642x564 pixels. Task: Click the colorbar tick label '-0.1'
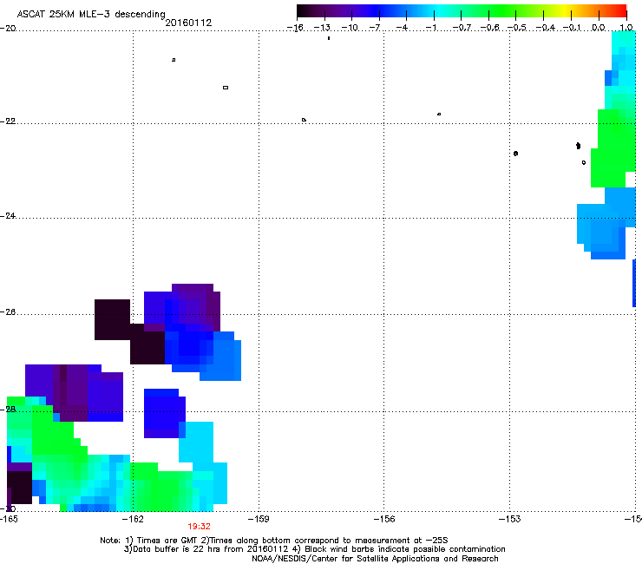572,28
